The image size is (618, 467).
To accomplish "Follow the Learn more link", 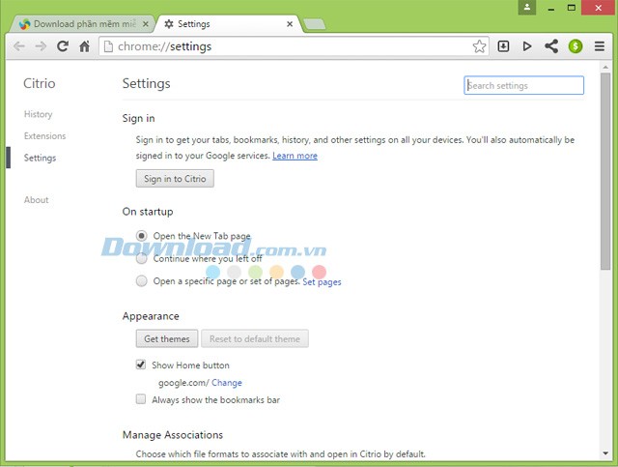I will point(295,156).
